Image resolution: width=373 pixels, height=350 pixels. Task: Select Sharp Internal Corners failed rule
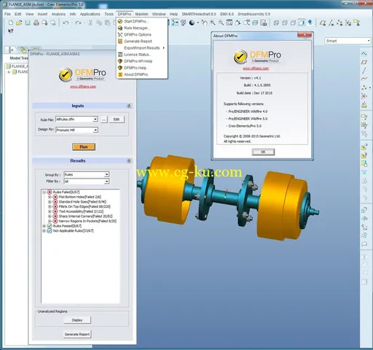point(85,216)
